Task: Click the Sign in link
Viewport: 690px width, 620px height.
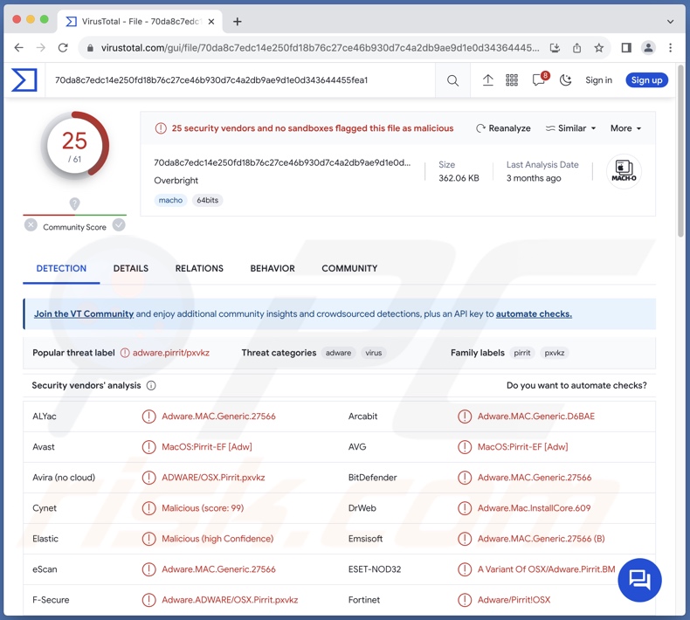Action: (x=598, y=80)
